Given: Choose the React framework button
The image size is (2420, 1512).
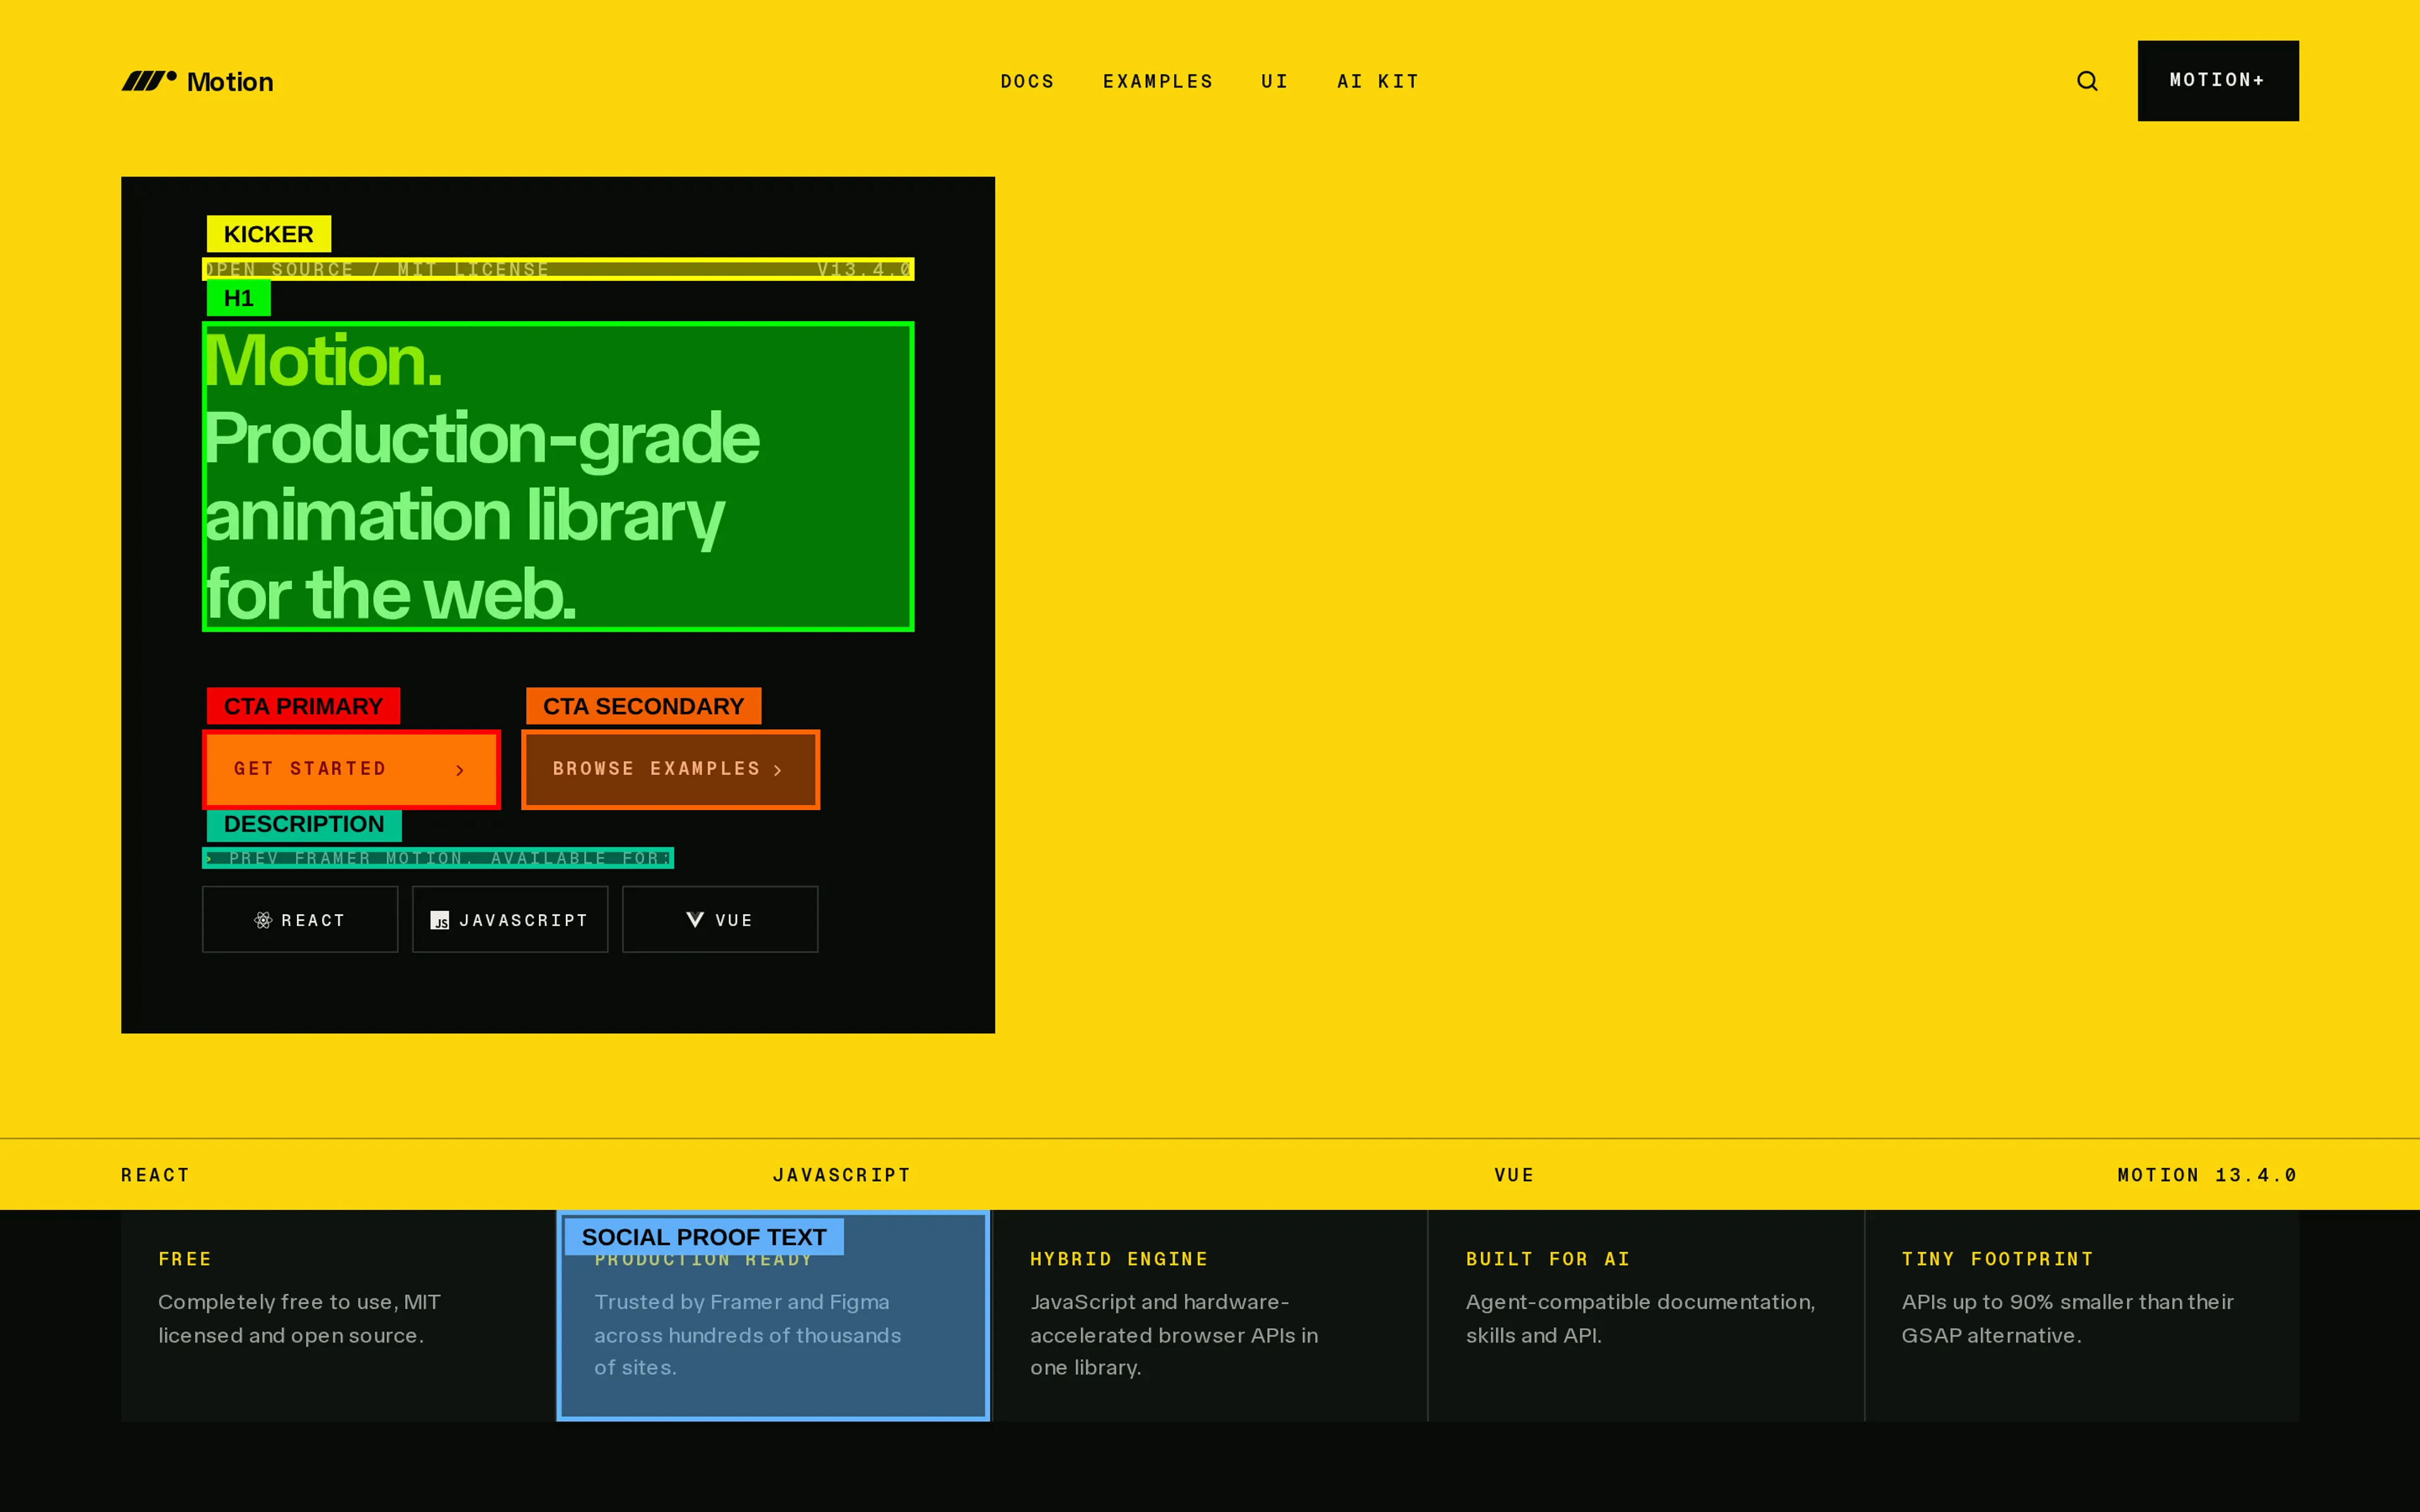Looking at the screenshot, I should [x=300, y=919].
